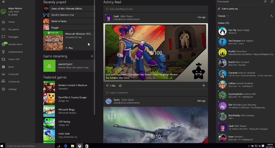
Task: Open friend Paul Bunyan Ben Kilgore
Action: [x=245, y=42]
